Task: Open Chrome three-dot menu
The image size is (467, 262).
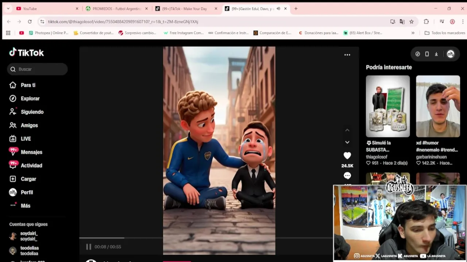Action: point(463,21)
